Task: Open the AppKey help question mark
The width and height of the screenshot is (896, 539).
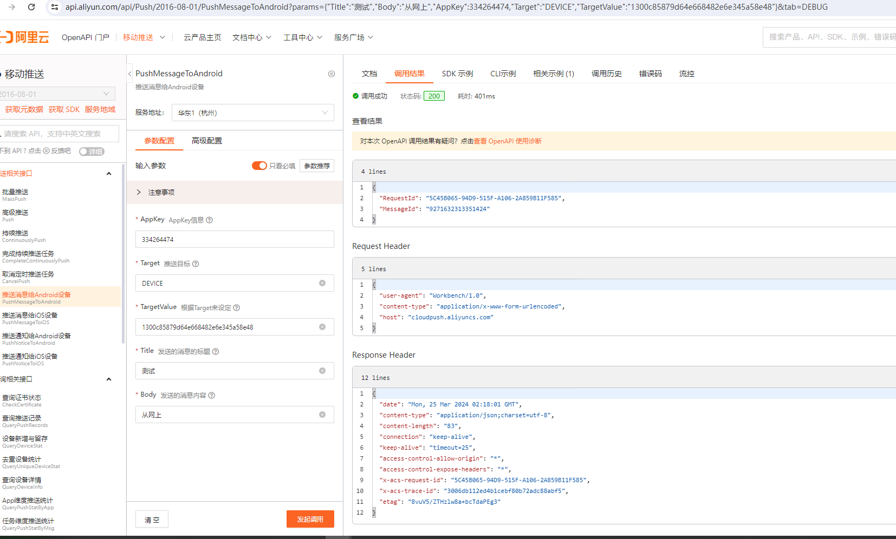Action: tap(210, 220)
